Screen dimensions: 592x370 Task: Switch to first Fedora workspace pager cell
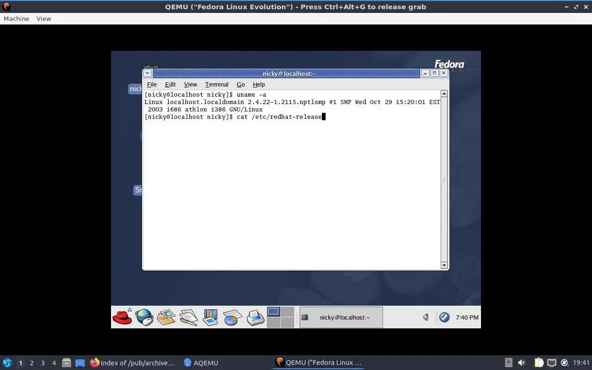pos(274,312)
